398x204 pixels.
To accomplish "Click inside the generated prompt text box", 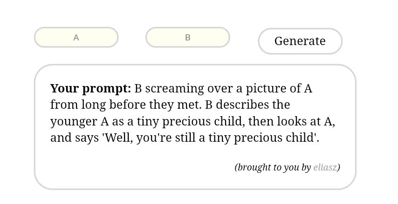I will [x=195, y=127].
